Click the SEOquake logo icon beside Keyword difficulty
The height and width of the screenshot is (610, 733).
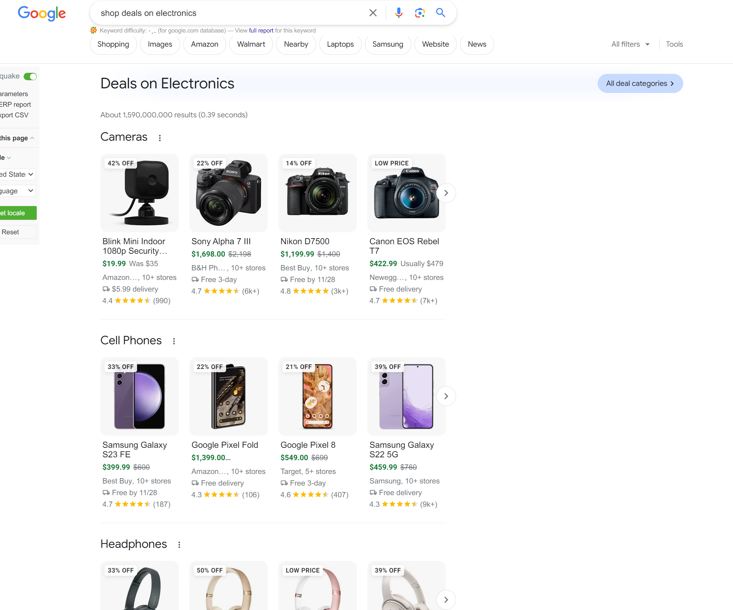[93, 30]
